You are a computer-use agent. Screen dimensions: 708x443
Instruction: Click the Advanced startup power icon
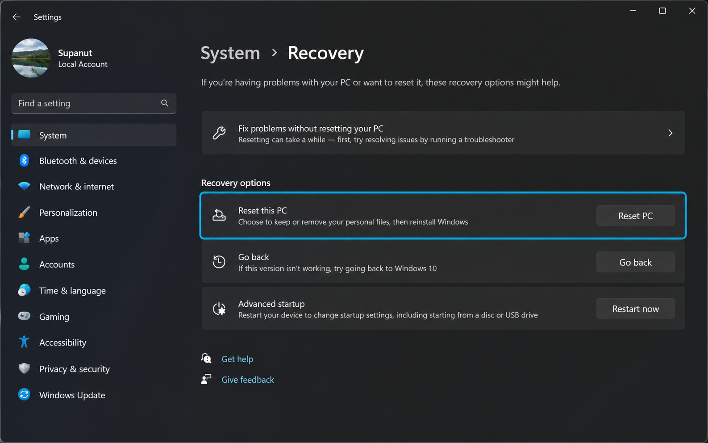[x=219, y=309]
